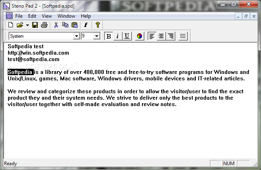The width and height of the screenshot is (261, 170).
Task: Close the Softpedia.spd document
Action: point(254,16)
